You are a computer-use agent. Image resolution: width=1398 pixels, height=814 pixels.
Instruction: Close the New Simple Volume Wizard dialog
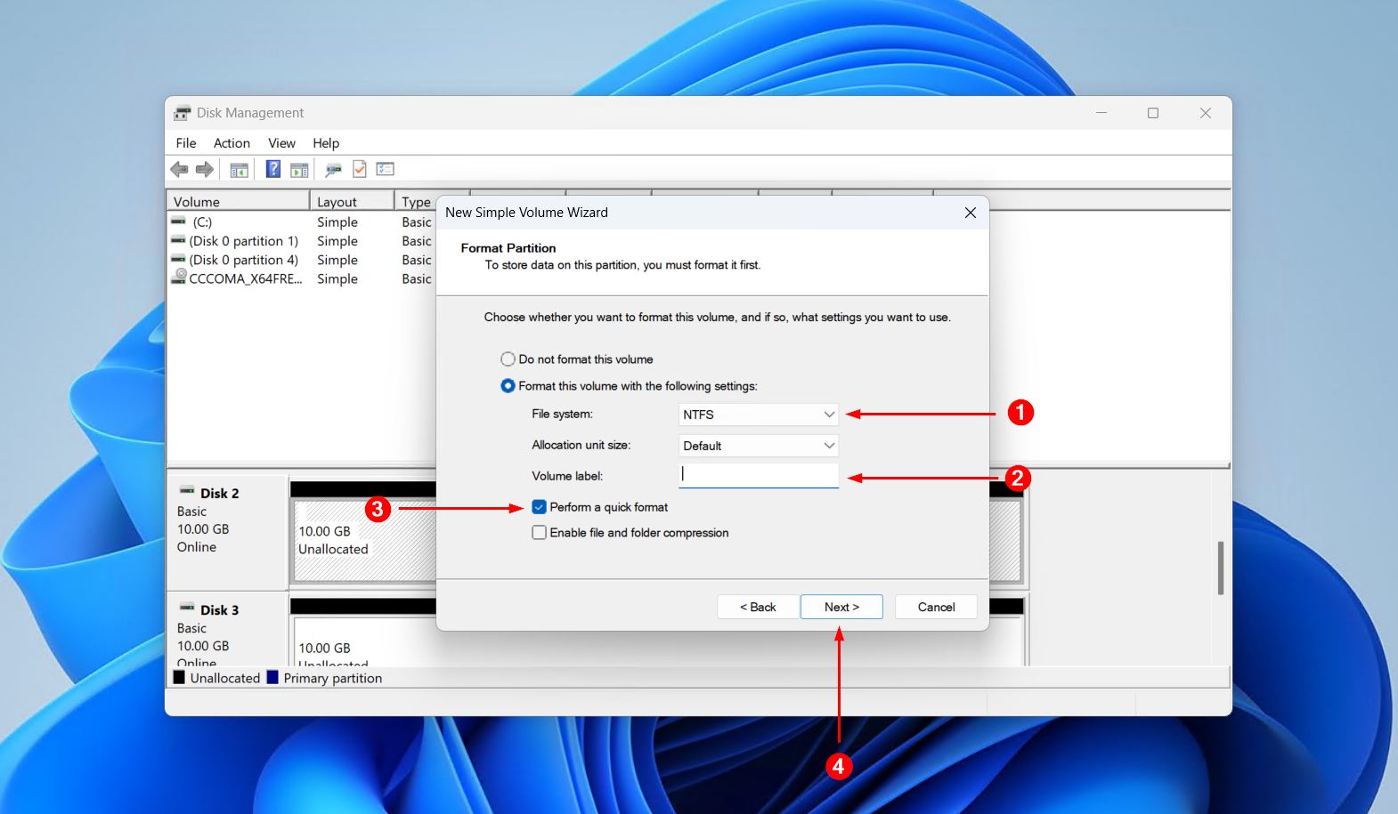pos(971,213)
